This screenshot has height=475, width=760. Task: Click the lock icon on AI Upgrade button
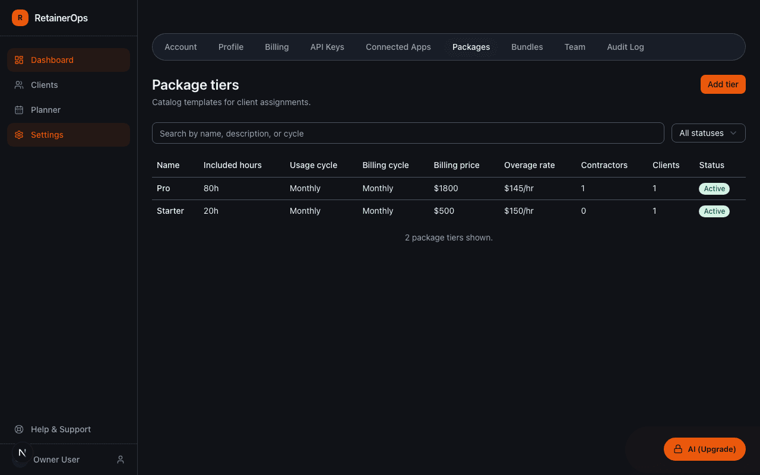[677, 449]
